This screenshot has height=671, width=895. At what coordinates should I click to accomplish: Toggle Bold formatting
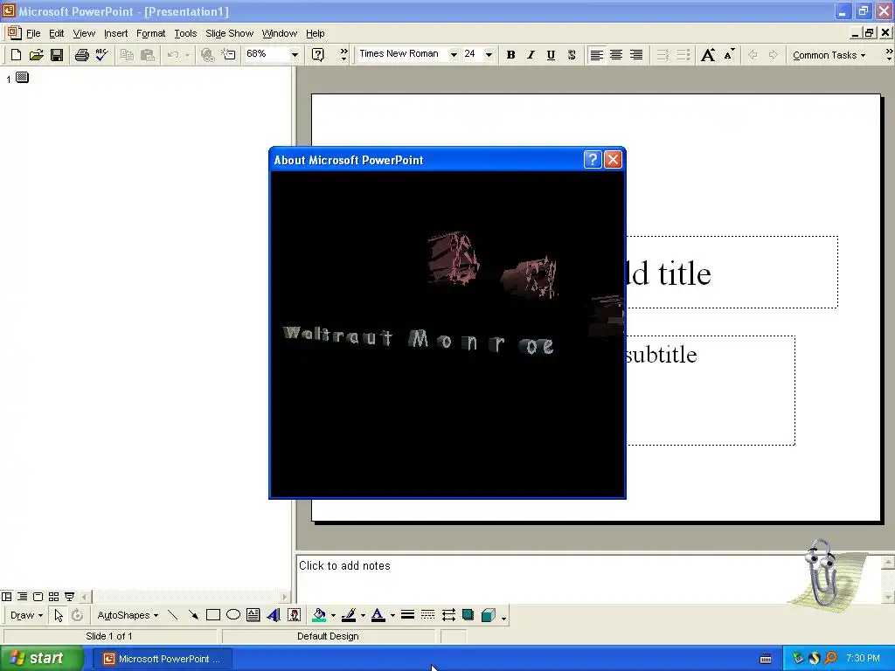tap(510, 55)
